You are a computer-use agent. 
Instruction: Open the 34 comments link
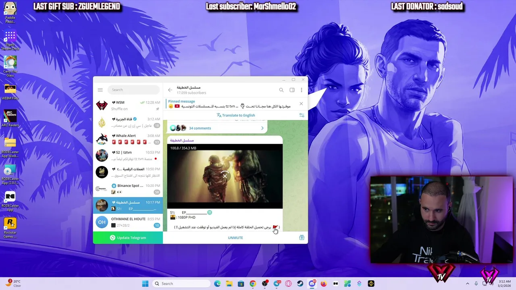pyautogui.click(x=200, y=128)
